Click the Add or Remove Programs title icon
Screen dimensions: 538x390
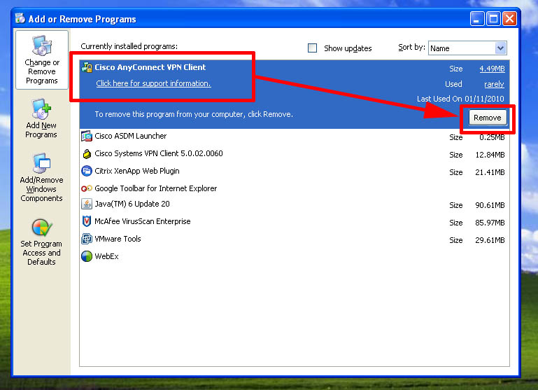(20, 18)
